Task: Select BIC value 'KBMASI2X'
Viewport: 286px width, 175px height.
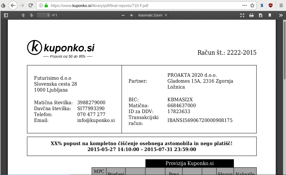Action: click(x=180, y=100)
